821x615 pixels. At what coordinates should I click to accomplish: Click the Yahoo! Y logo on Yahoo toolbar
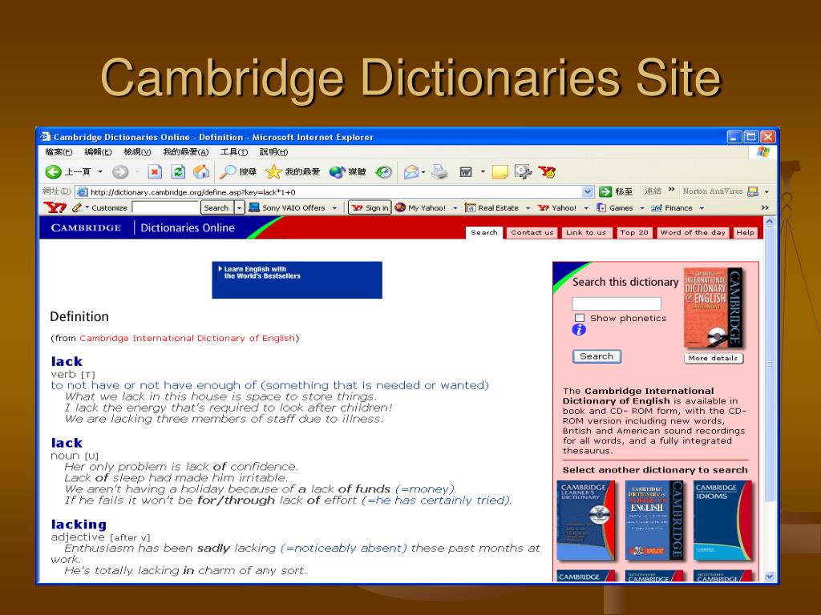click(55, 207)
